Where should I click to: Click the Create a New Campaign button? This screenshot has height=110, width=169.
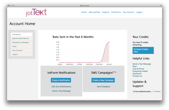[x=103, y=80]
